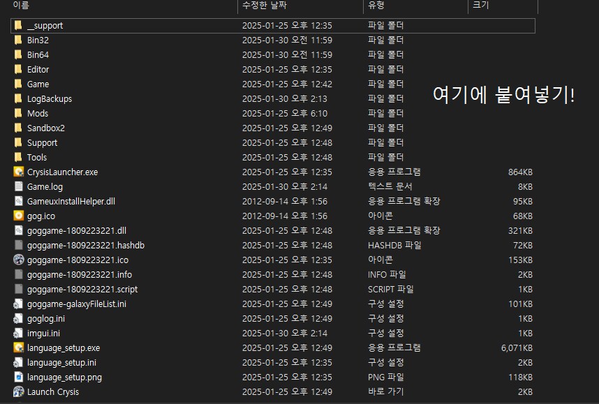
Task: Click the 2025-01-30 오후 2:13 date cell
Action: pyautogui.click(x=285, y=98)
